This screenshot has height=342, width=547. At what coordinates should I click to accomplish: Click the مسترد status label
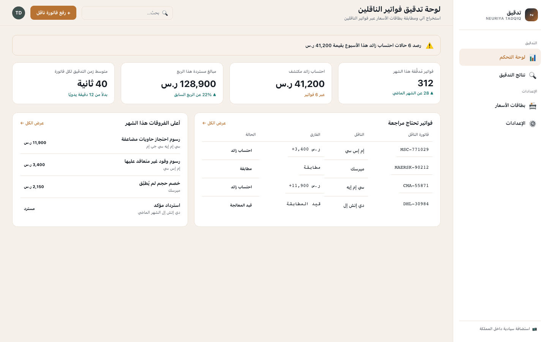tap(29, 209)
